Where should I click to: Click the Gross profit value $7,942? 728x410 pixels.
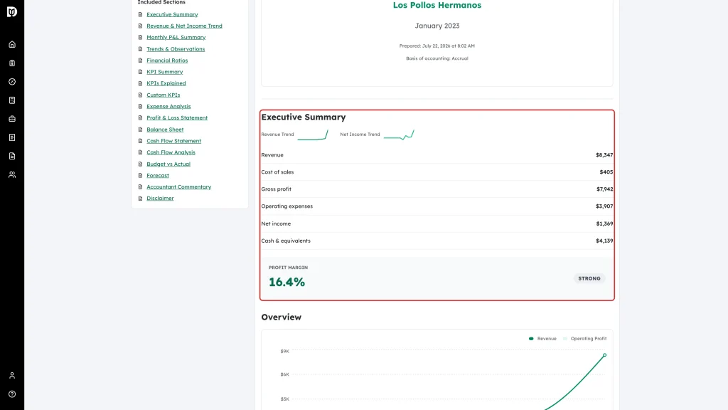[604, 189]
